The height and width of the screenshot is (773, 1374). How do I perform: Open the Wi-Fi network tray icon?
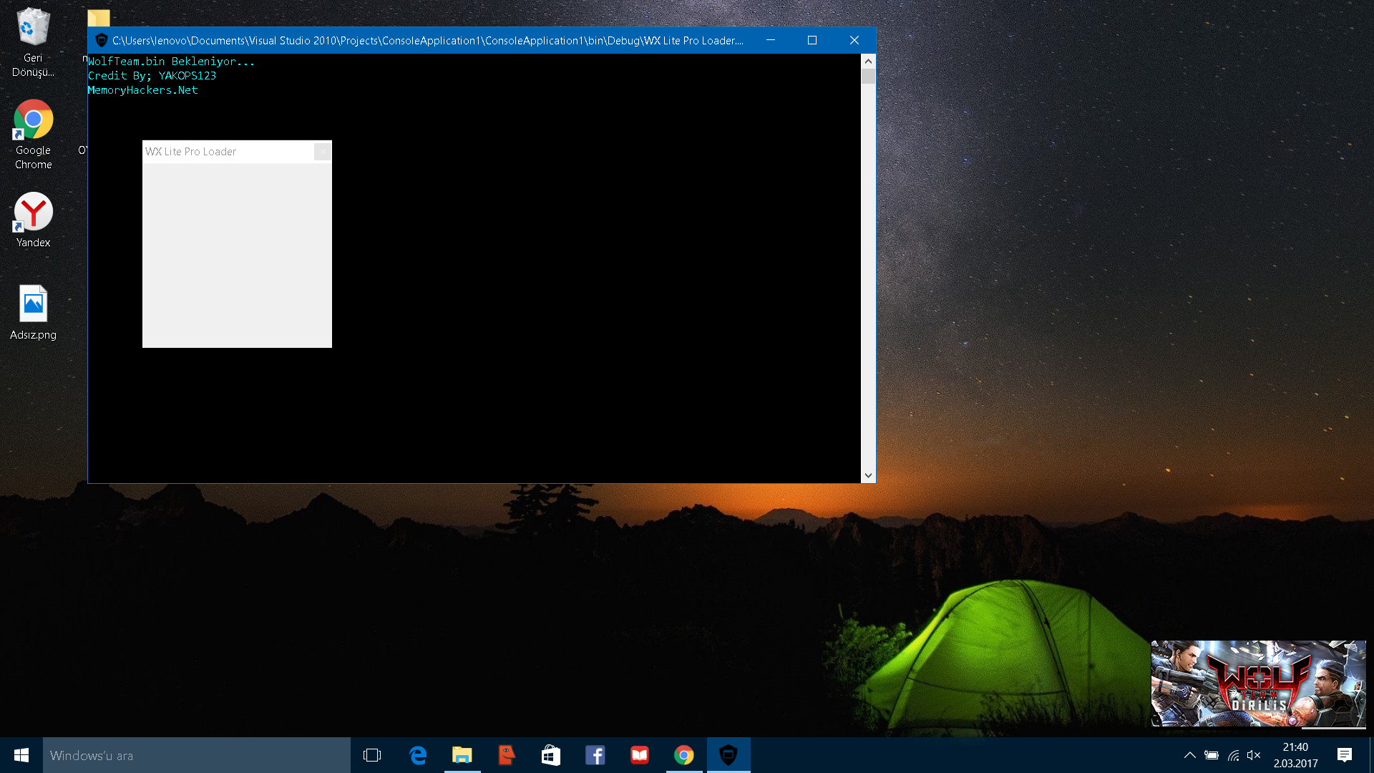(1233, 755)
